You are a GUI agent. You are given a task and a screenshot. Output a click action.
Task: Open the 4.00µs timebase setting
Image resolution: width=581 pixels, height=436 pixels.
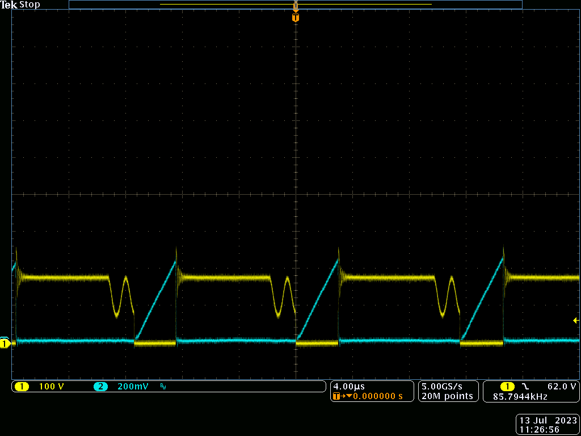pyautogui.click(x=349, y=386)
